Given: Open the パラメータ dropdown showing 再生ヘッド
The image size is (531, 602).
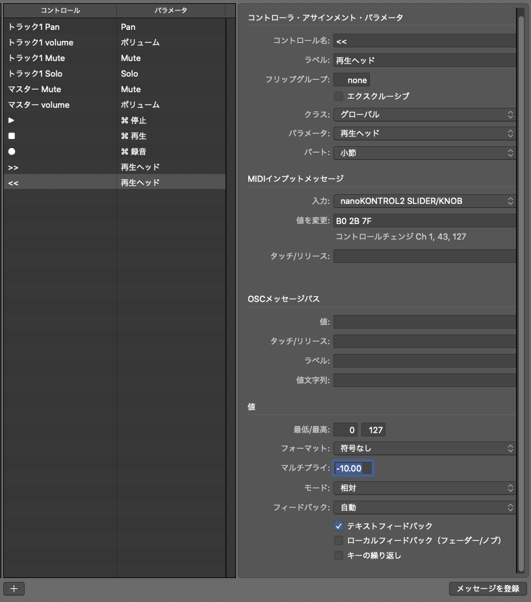Looking at the screenshot, I should tap(424, 133).
